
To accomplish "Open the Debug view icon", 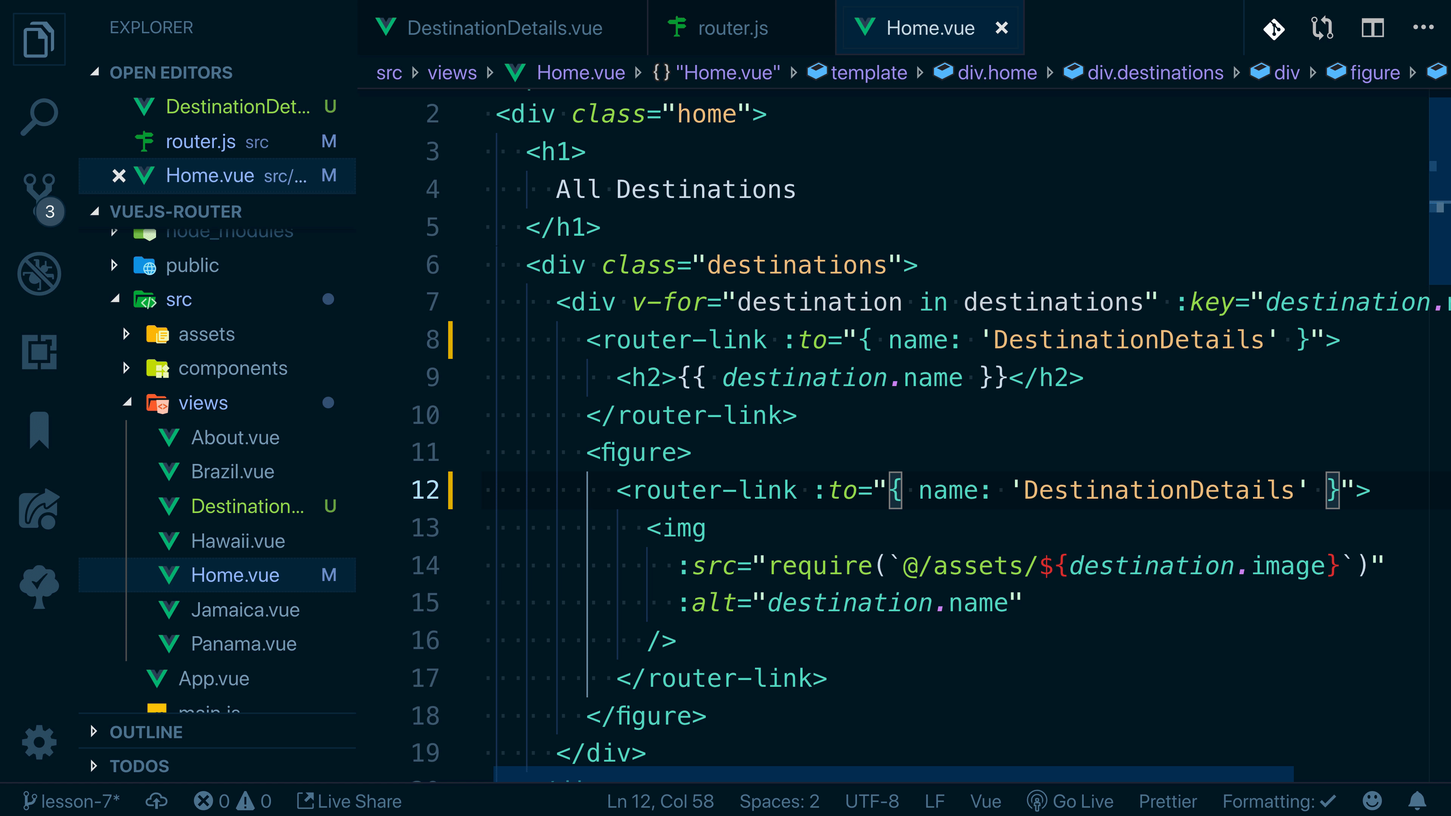I will pos(39,274).
